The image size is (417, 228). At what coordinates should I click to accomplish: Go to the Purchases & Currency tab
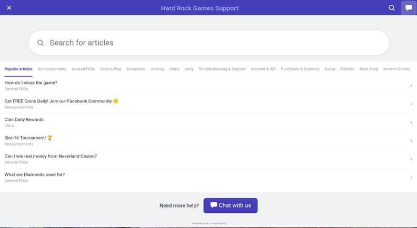click(x=300, y=69)
